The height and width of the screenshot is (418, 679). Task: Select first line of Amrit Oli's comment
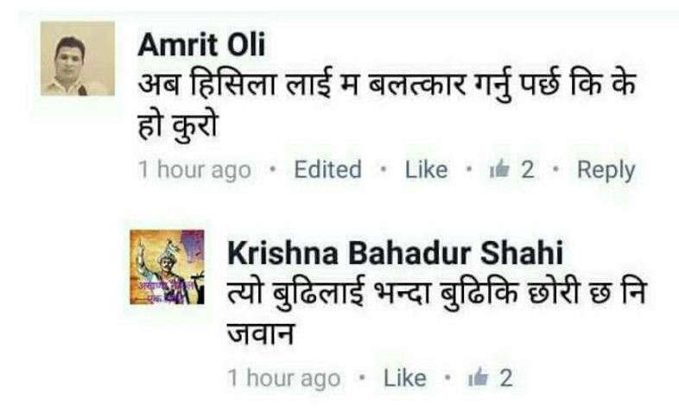(387, 85)
